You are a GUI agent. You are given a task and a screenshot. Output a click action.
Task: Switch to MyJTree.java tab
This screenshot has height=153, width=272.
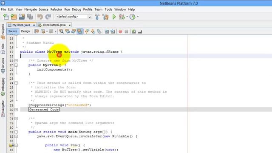(21, 25)
